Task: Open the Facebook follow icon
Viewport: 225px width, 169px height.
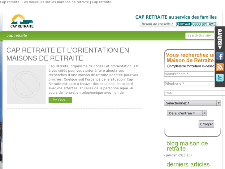Action: pyautogui.click(x=220, y=56)
